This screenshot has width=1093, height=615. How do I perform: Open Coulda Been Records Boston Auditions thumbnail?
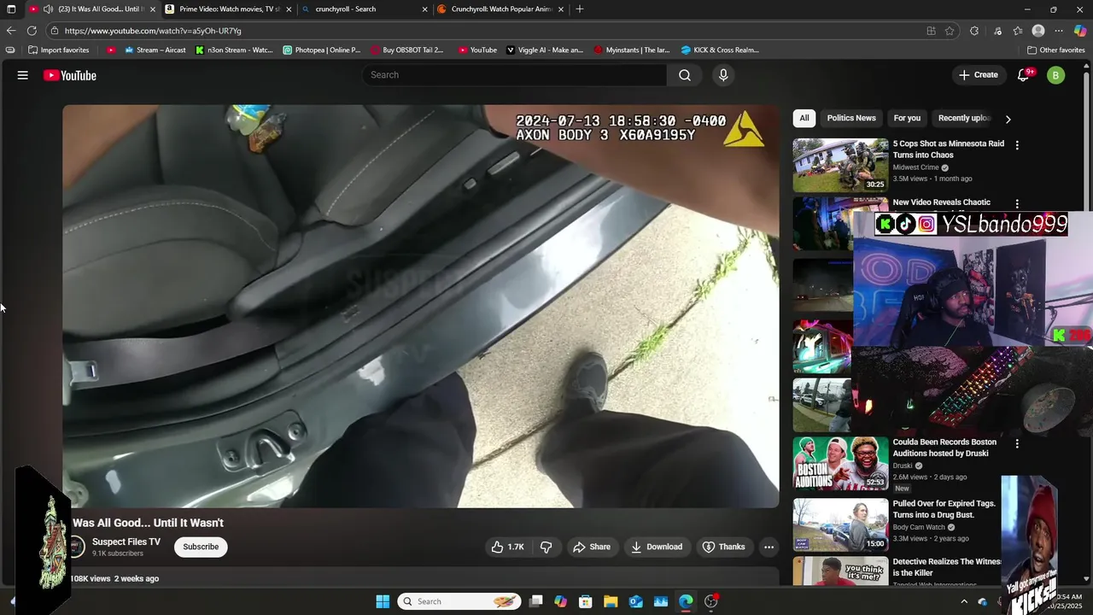point(840,463)
